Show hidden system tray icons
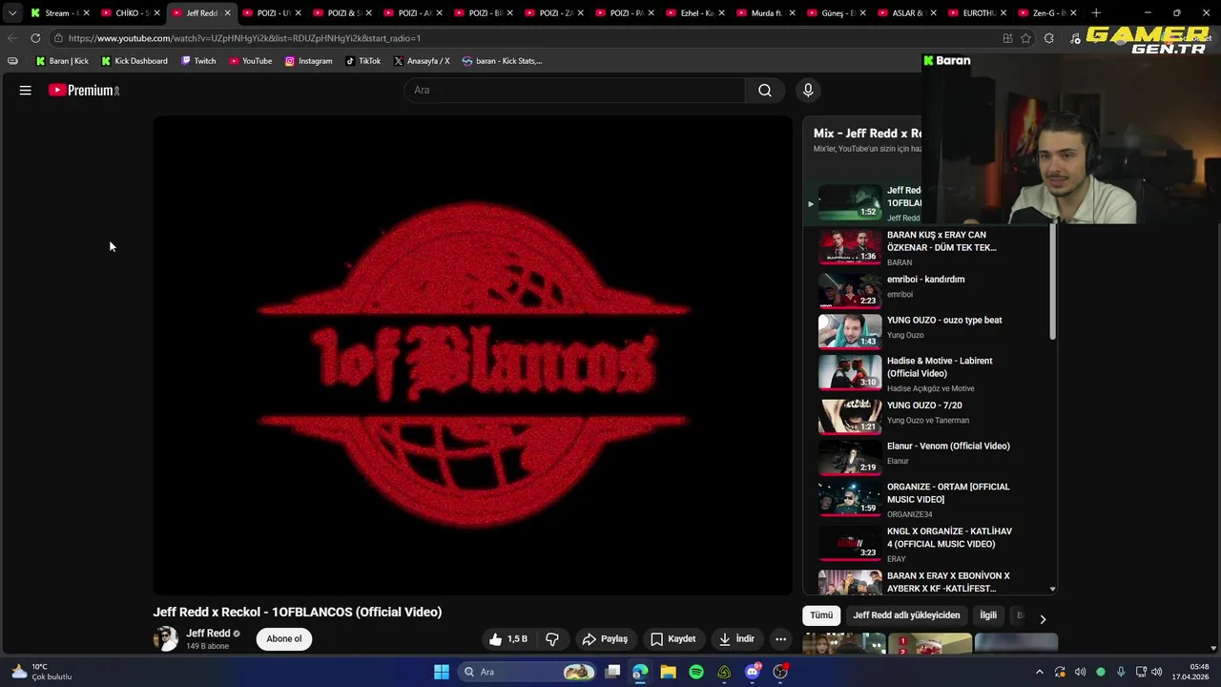 coord(1040,672)
